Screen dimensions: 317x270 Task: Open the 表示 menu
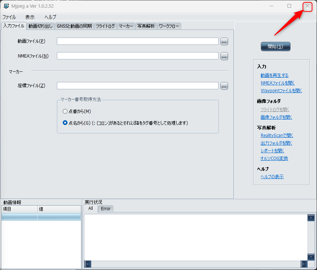click(x=30, y=17)
